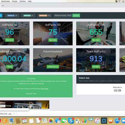Open the Calendar icon in dock

(x=24, y=121)
